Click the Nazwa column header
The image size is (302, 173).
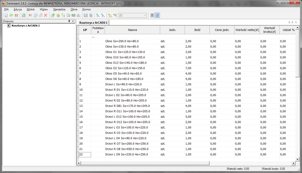tap(132, 30)
